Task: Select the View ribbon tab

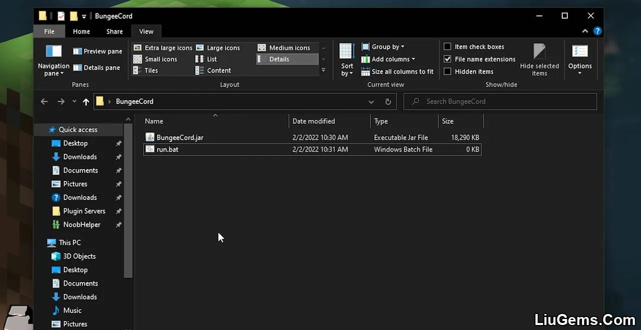Action: pyautogui.click(x=146, y=31)
